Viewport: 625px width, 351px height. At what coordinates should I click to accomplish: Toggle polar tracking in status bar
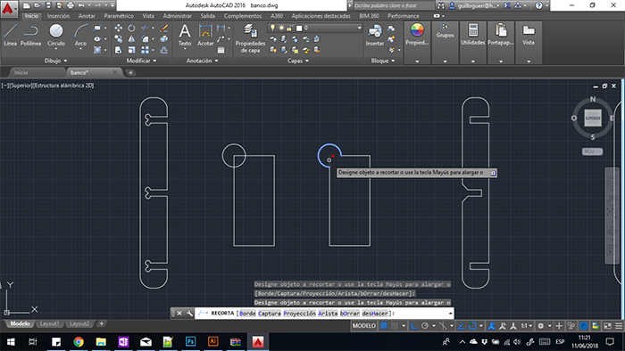point(425,326)
